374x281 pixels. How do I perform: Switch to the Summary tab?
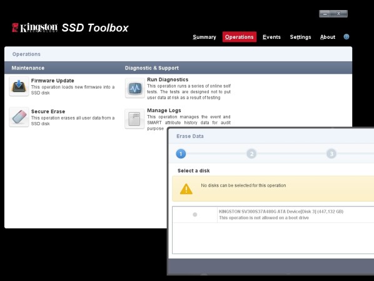(x=205, y=37)
